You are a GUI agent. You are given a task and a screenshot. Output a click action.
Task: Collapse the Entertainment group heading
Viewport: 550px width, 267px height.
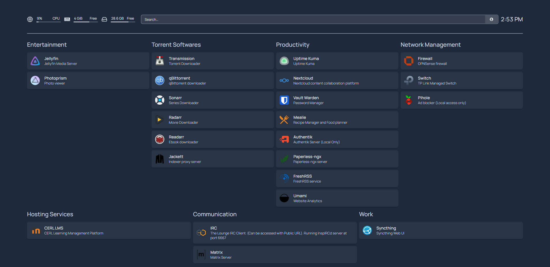pyautogui.click(x=47, y=45)
